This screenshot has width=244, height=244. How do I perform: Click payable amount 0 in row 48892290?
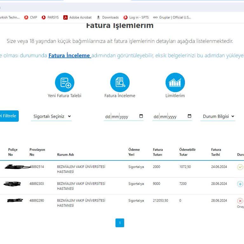[x=180, y=200]
